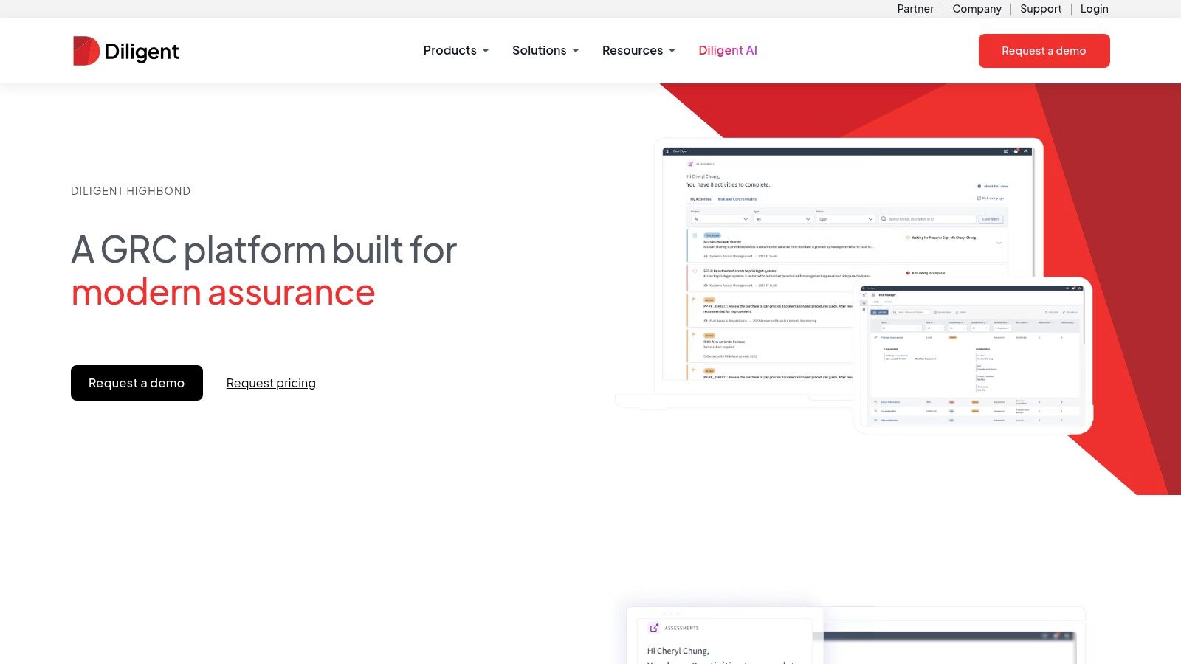Image resolution: width=1181 pixels, height=664 pixels.
Task: Follow the Request pricing link
Action: (x=271, y=383)
